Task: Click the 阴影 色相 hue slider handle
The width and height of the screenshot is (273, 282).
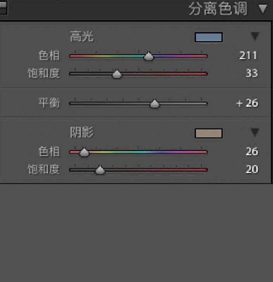Action: tap(84, 153)
